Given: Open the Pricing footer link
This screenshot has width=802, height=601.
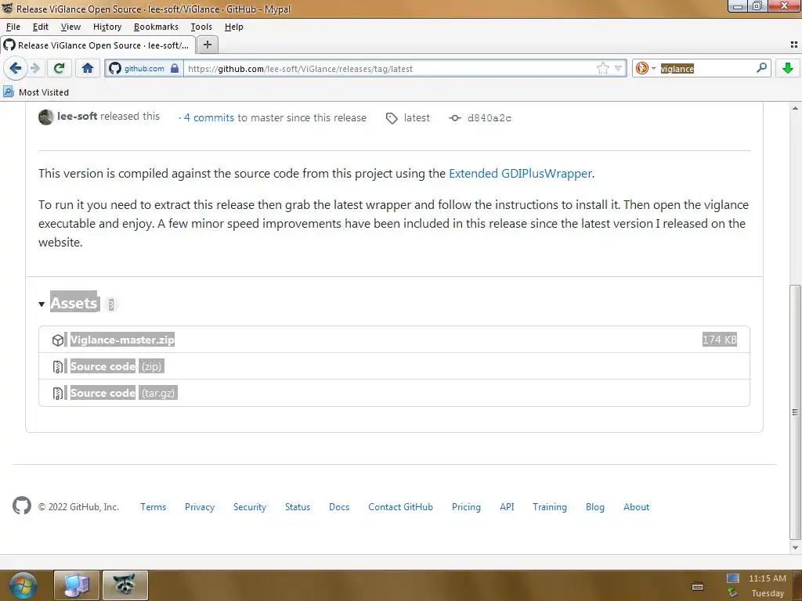Looking at the screenshot, I should coord(466,507).
